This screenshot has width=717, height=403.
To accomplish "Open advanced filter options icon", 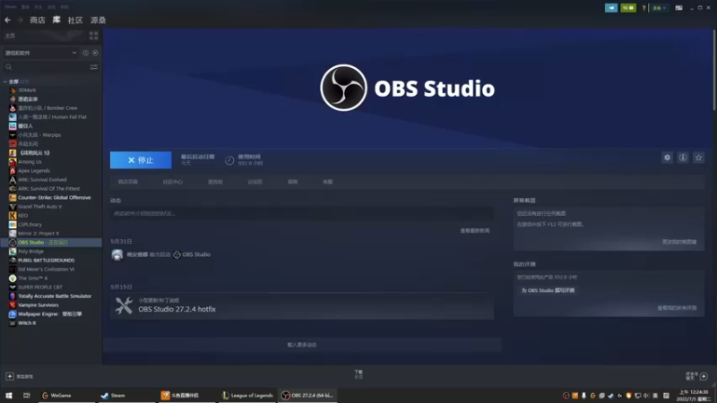I will pos(94,67).
